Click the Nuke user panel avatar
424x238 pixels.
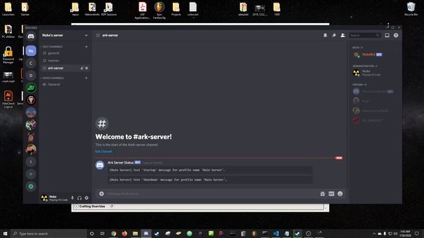(x=44, y=198)
